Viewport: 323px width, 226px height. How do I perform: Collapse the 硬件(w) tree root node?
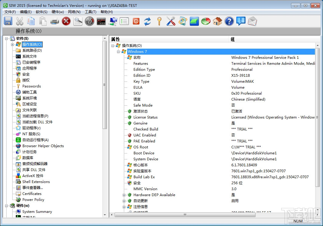[x=6, y=206]
